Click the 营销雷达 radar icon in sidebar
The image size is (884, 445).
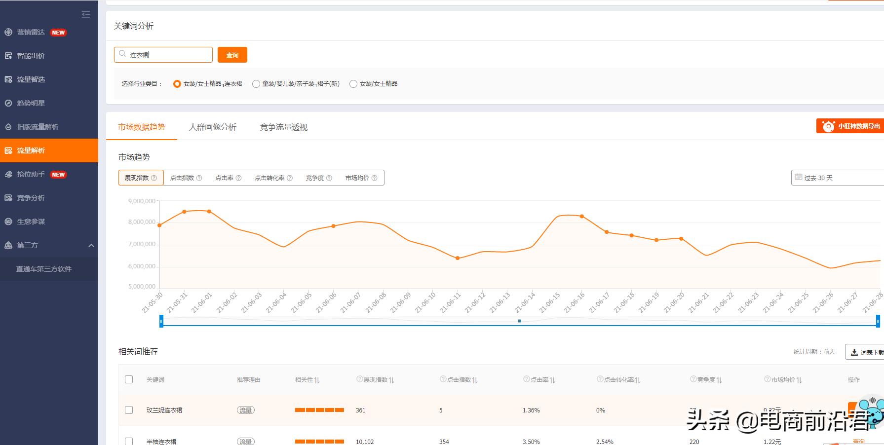coord(8,32)
